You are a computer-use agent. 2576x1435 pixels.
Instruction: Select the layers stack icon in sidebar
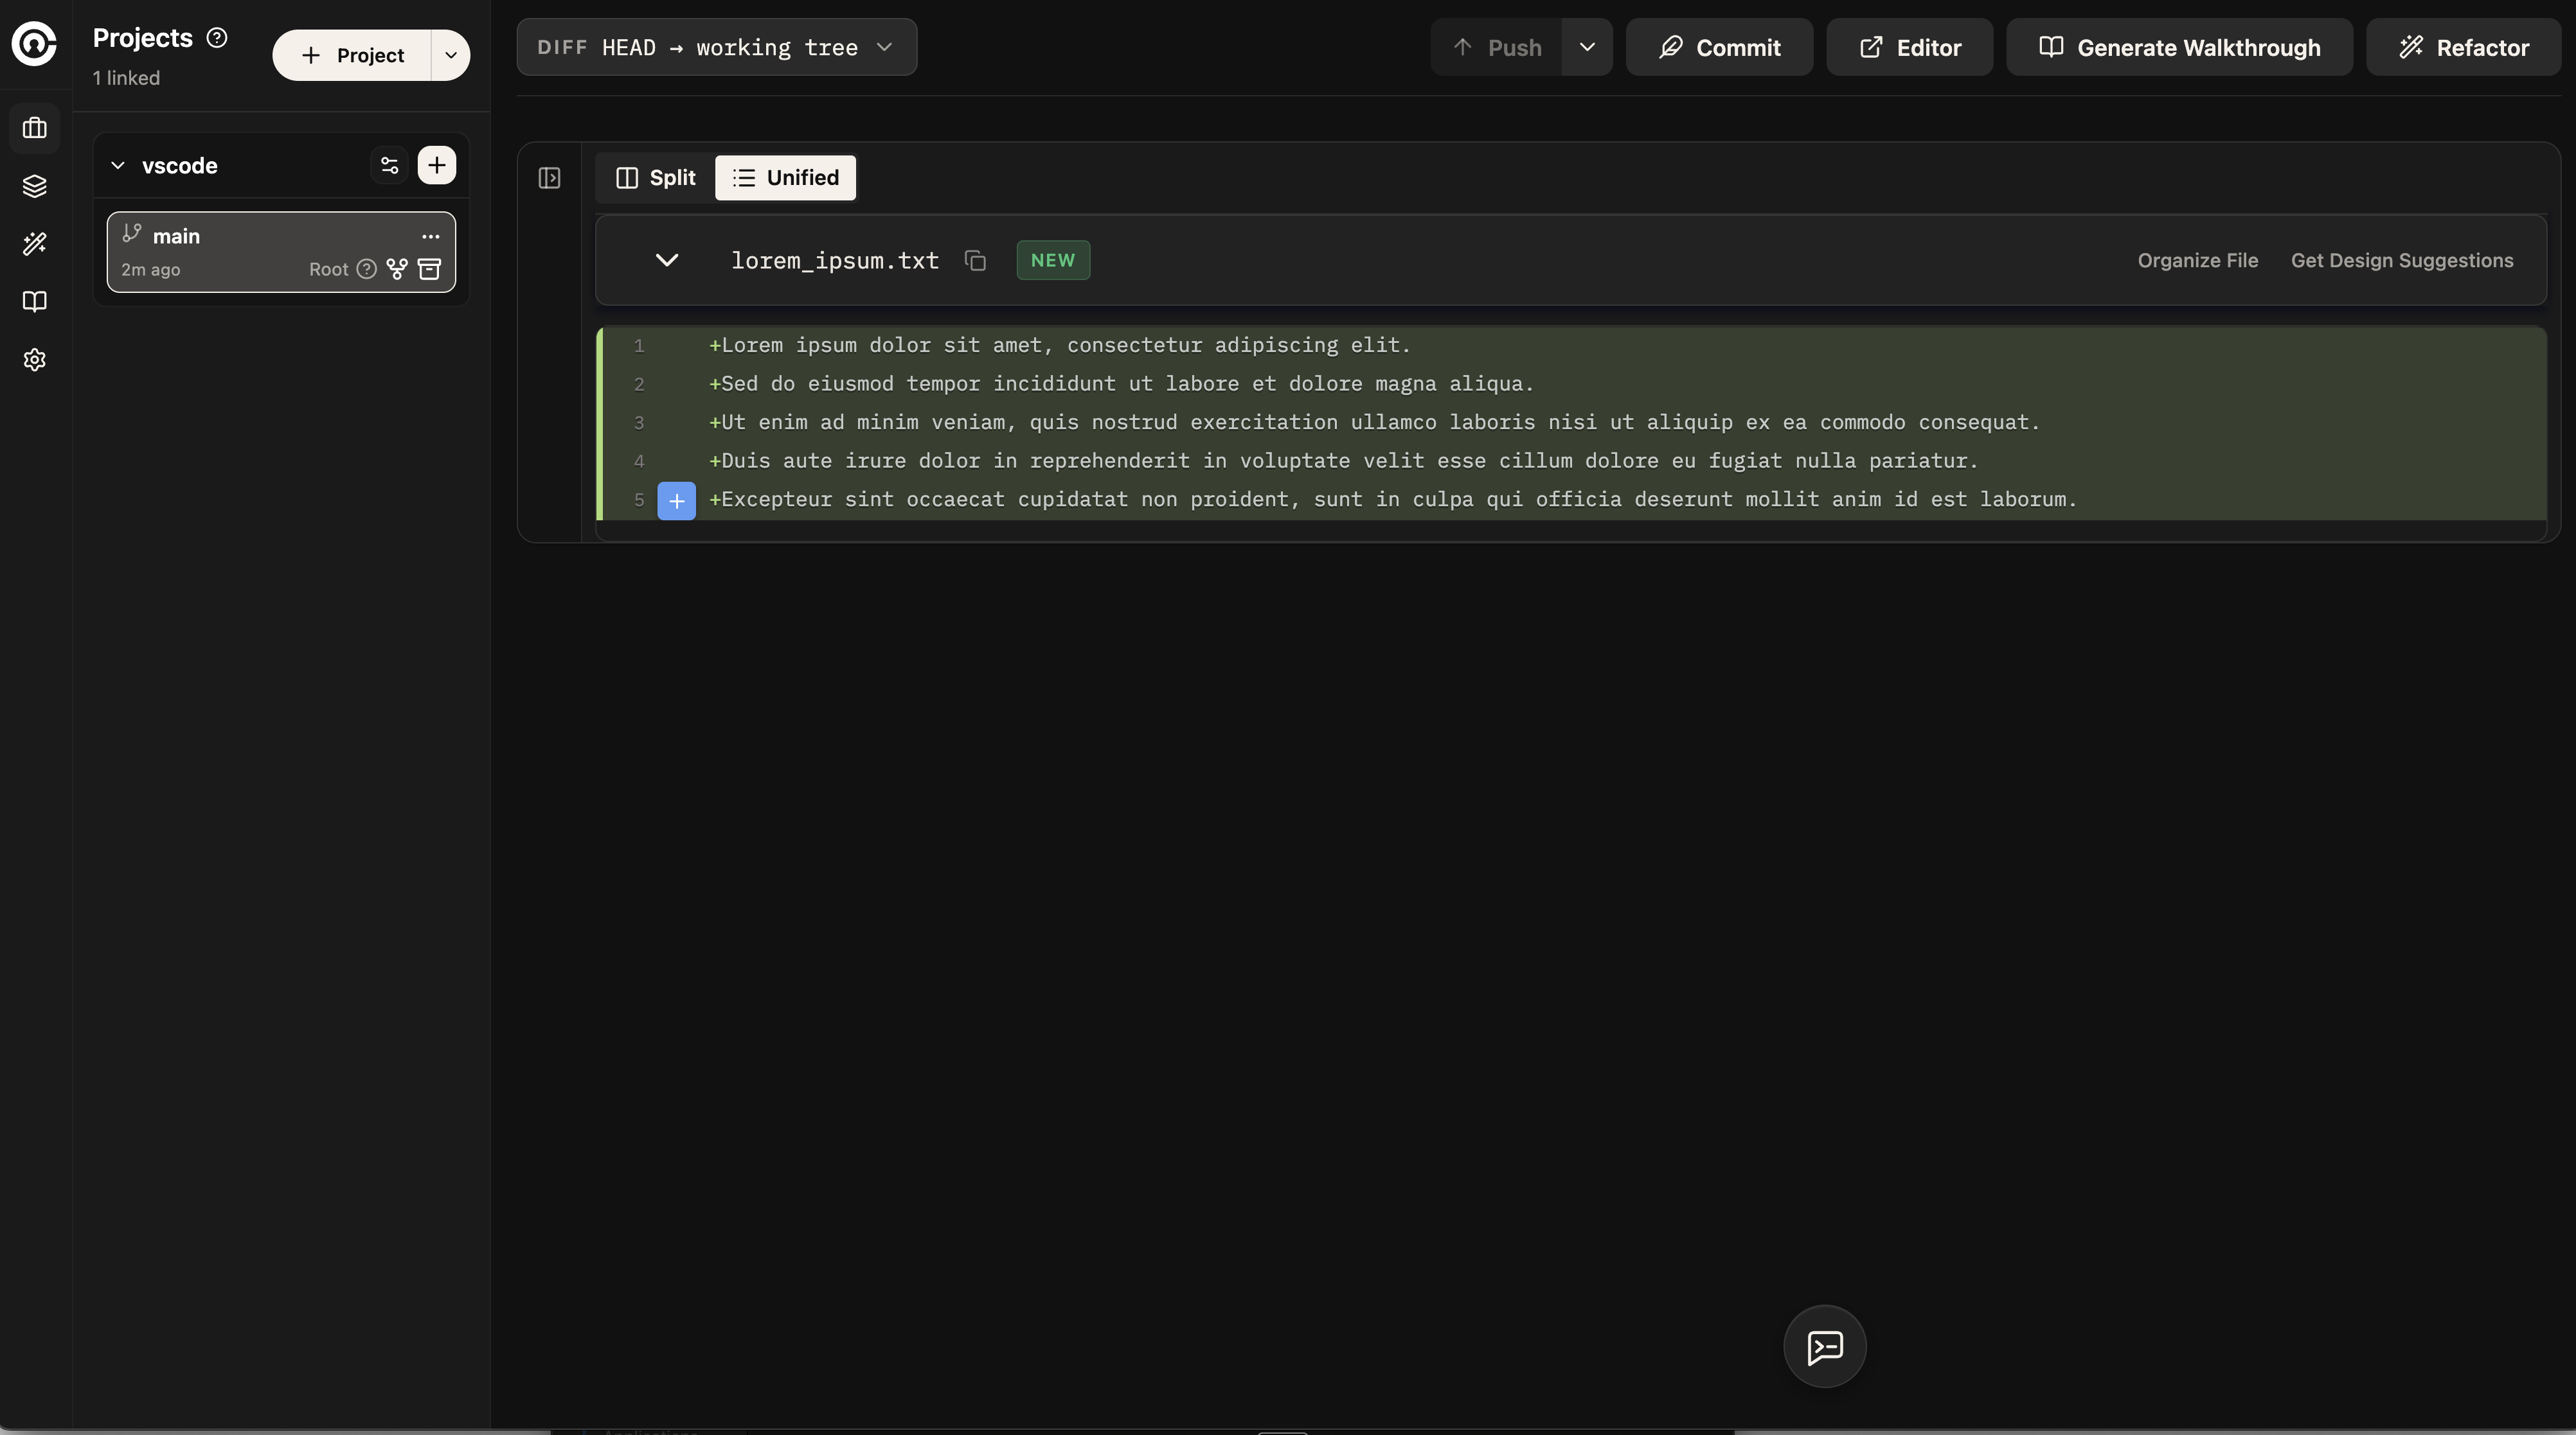35,186
